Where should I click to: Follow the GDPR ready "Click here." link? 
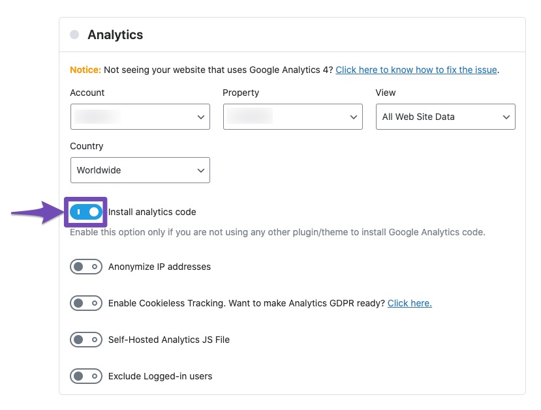(x=410, y=303)
